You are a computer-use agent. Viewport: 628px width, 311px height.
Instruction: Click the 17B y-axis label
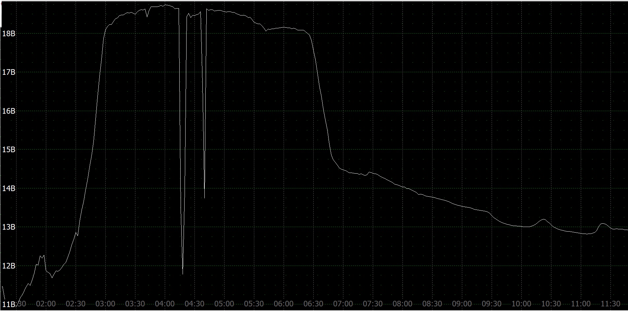(9, 72)
